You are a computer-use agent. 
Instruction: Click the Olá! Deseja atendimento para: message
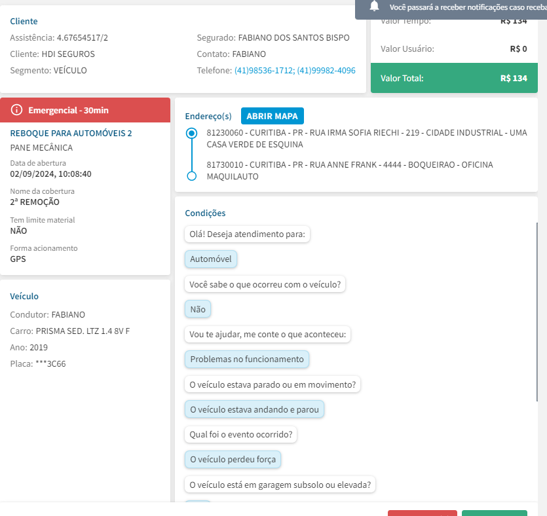(x=247, y=234)
